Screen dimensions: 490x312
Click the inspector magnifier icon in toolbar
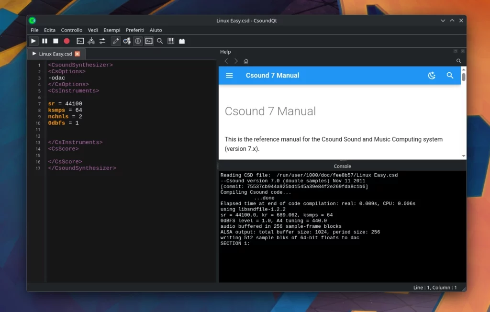pyautogui.click(x=160, y=41)
